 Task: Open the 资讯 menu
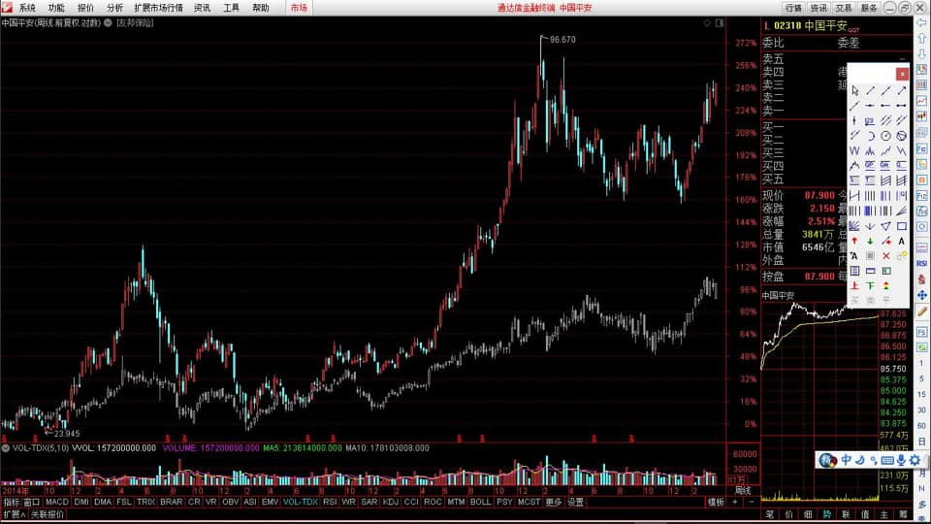pos(202,8)
